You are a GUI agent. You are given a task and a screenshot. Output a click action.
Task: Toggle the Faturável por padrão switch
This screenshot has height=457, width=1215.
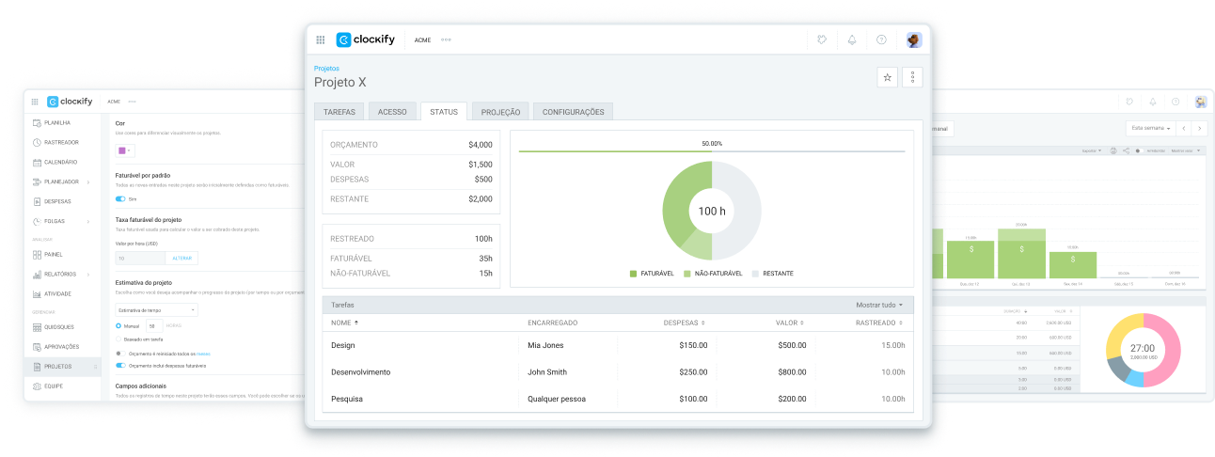120,199
